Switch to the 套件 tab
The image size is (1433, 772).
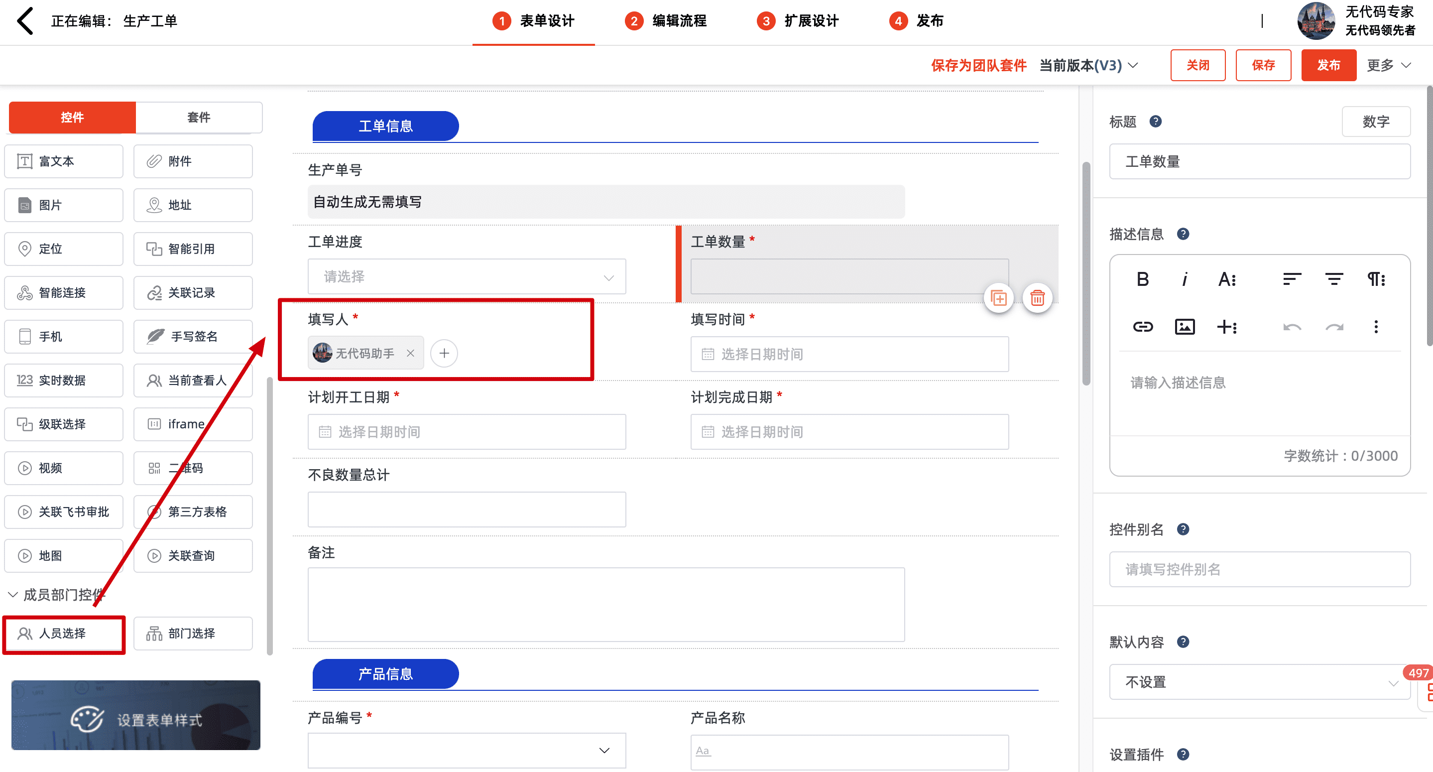coord(199,118)
